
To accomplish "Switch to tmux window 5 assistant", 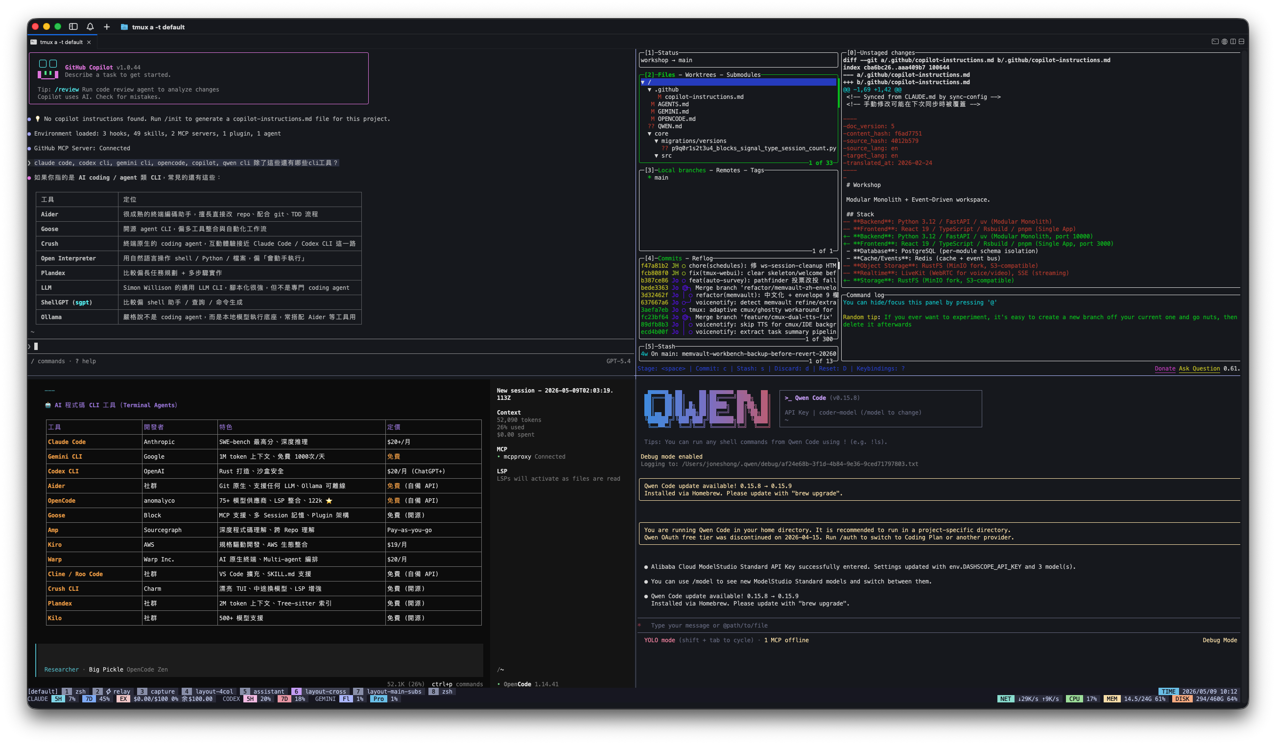I will [263, 691].
